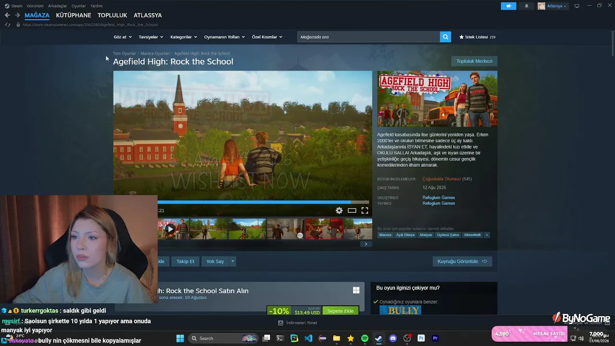Click the star app taskbar icon

click(x=351, y=338)
